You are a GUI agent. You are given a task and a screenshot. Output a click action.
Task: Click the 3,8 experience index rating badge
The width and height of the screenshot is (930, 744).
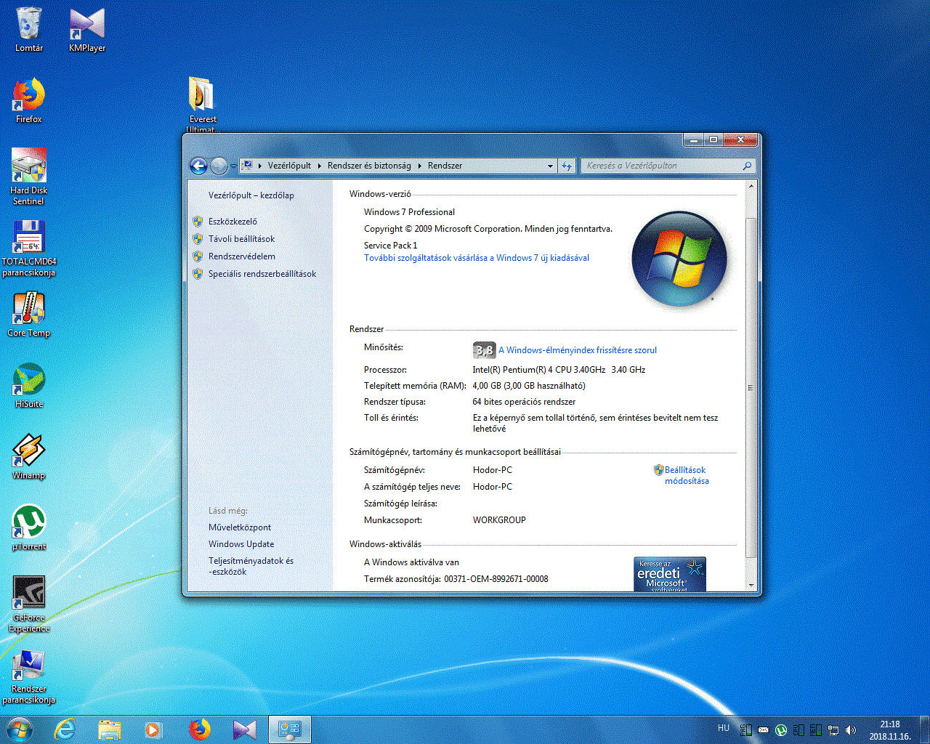tap(484, 350)
